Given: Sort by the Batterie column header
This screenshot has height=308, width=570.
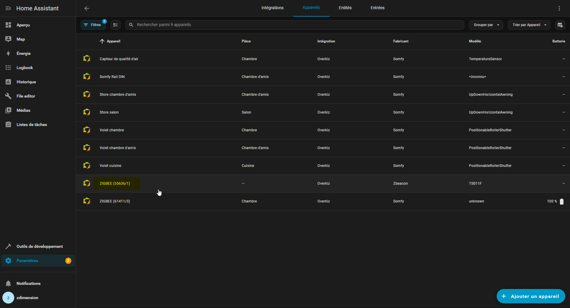Looking at the screenshot, I should 558,41.
